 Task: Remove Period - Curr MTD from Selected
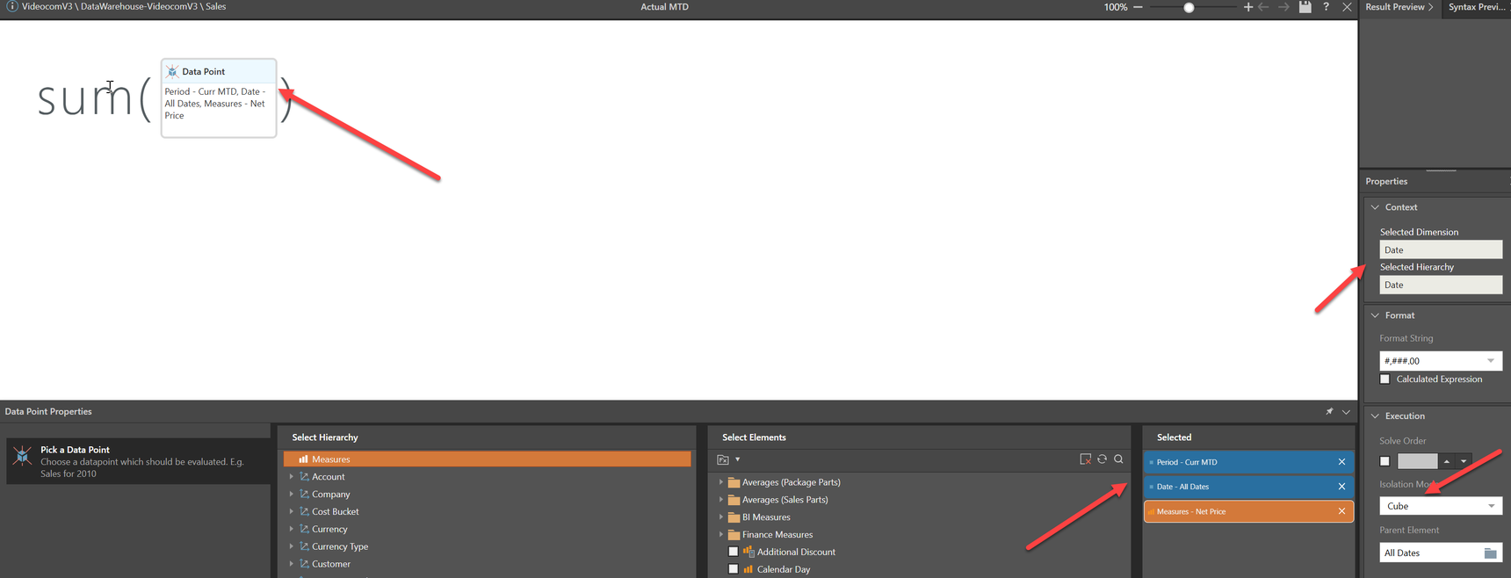[1341, 462]
